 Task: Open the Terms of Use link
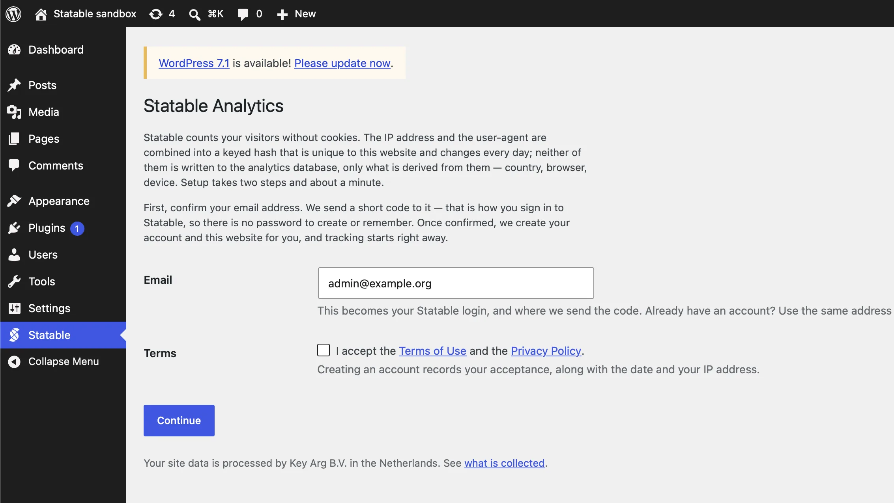pyautogui.click(x=432, y=351)
